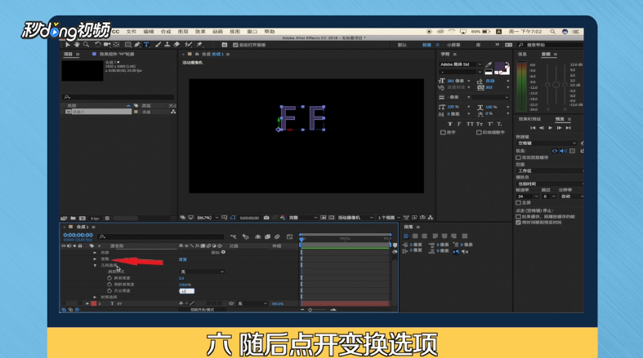Open the 文件 File menu
This screenshot has height=358, width=643.
tap(132, 32)
